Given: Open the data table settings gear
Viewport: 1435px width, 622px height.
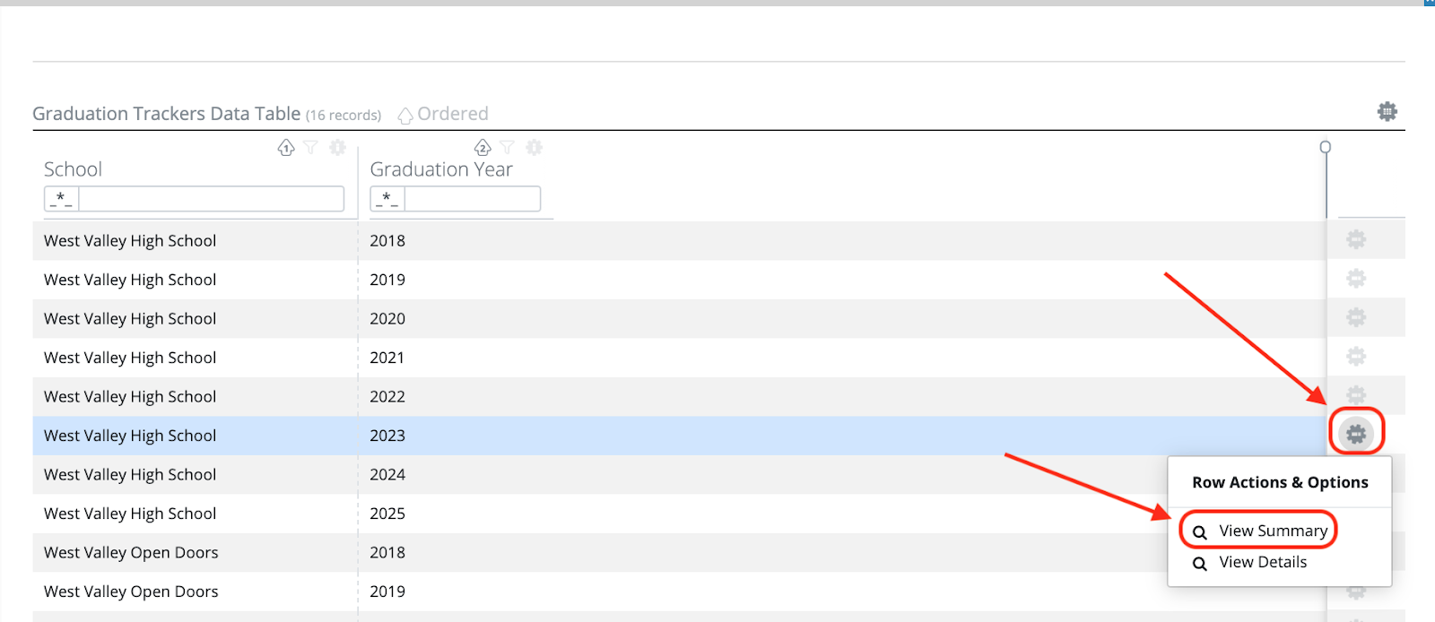Looking at the screenshot, I should tap(1387, 112).
